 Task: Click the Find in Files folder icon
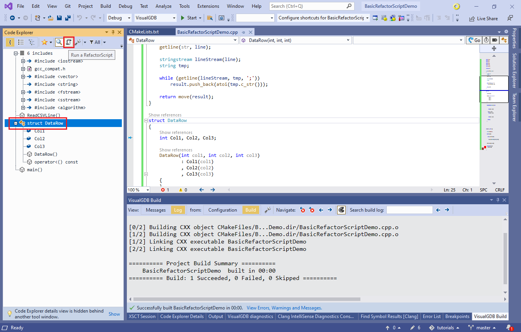click(x=210, y=18)
